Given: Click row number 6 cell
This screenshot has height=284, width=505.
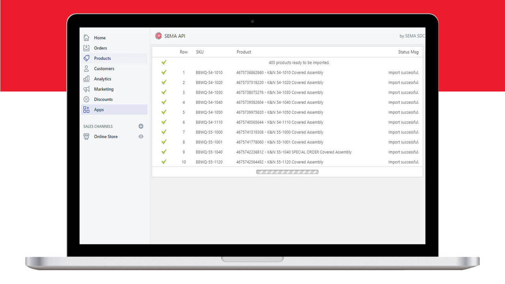Looking at the screenshot, I should click(183, 122).
